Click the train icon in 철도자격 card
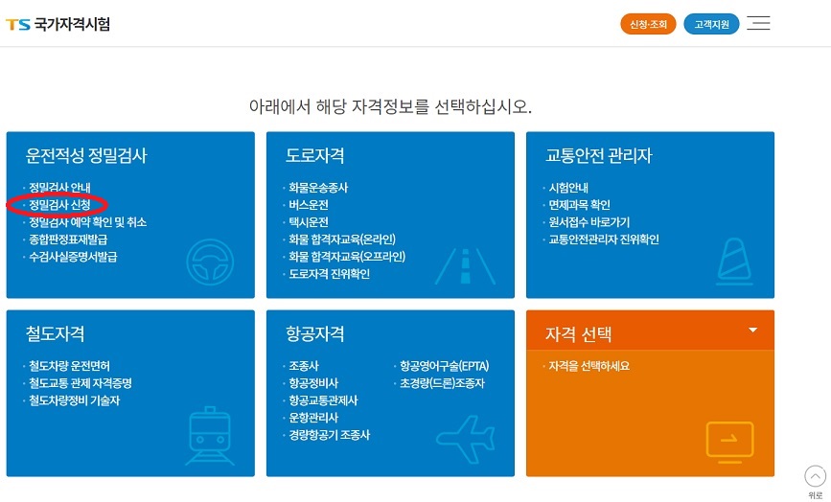 (210, 436)
